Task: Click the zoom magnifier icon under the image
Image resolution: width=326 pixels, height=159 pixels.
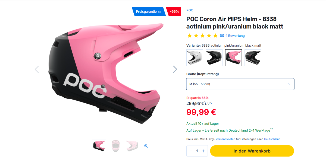Action: [146, 146]
